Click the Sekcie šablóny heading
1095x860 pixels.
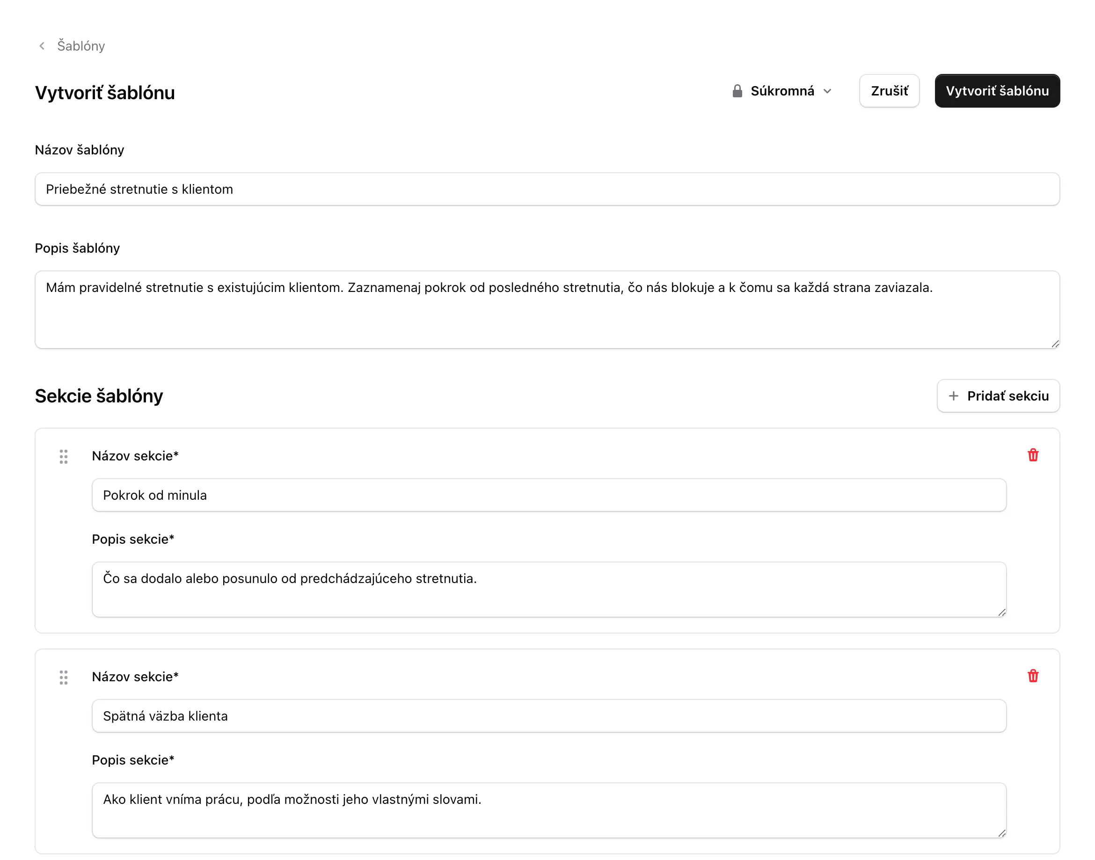pos(99,396)
